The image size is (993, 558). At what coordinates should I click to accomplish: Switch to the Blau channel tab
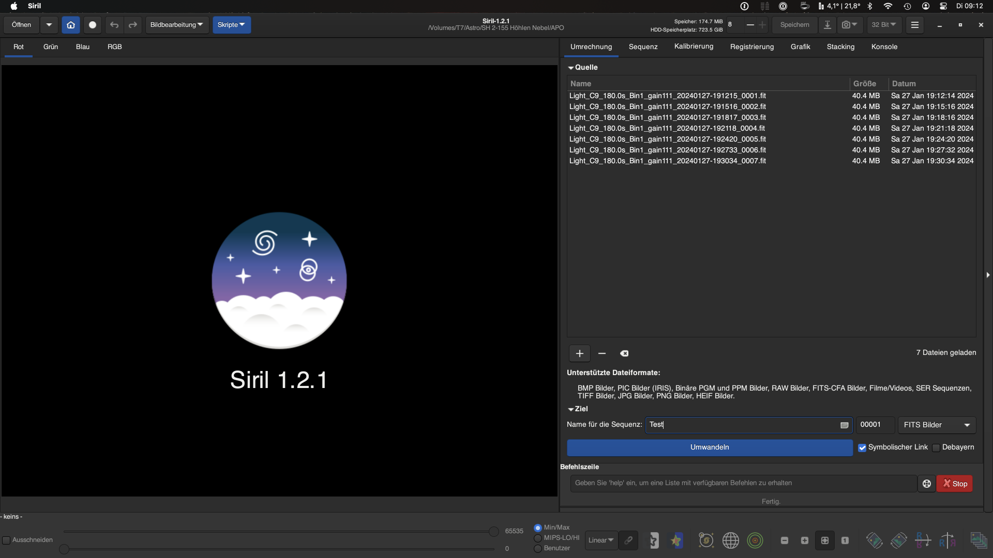tap(83, 47)
